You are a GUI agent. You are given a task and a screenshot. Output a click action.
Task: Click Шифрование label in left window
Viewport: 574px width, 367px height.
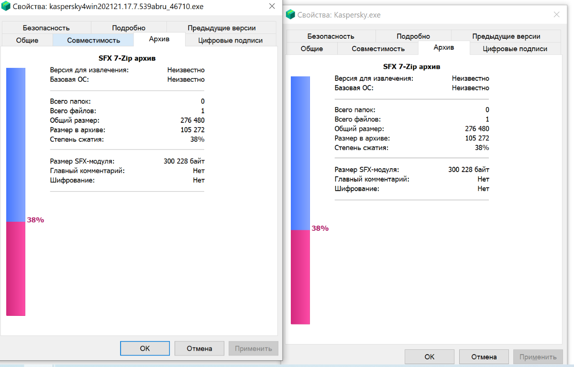pos(72,180)
